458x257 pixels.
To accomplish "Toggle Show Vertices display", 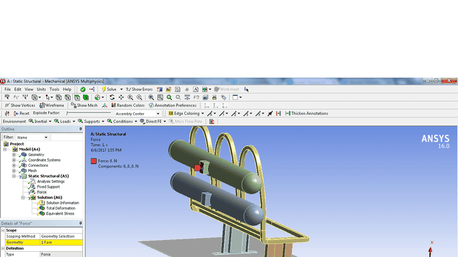I will [20, 105].
